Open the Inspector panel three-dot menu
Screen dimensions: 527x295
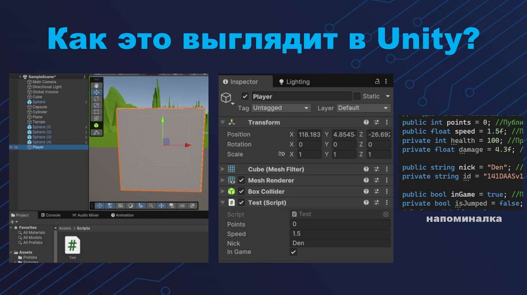pos(386,81)
